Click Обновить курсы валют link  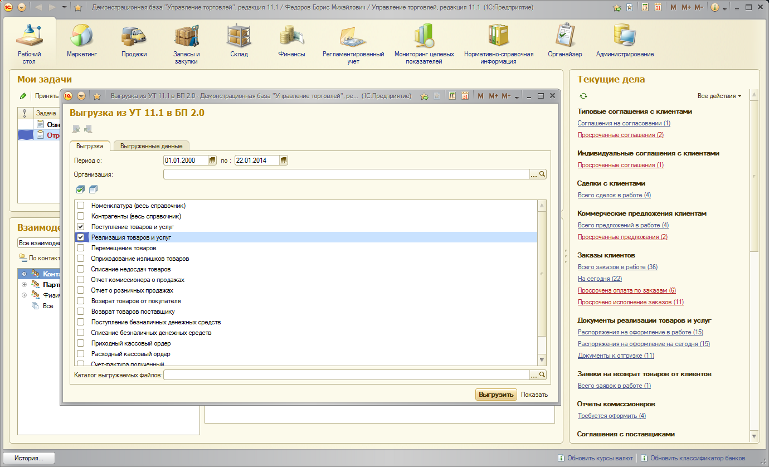[x=600, y=458]
